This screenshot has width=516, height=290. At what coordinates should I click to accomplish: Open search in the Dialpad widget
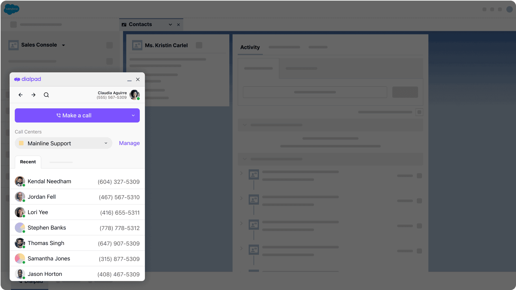46,95
